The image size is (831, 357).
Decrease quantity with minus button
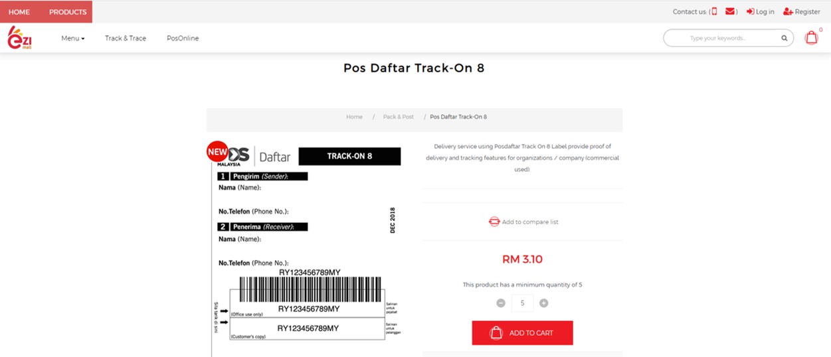tap(501, 303)
